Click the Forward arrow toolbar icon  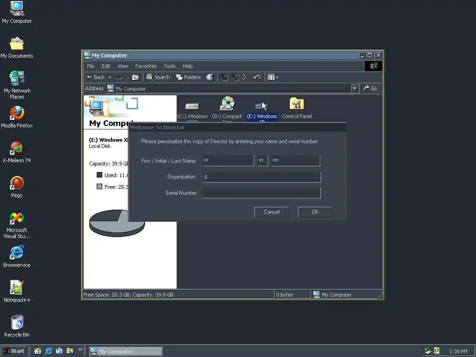pyautogui.click(x=119, y=78)
